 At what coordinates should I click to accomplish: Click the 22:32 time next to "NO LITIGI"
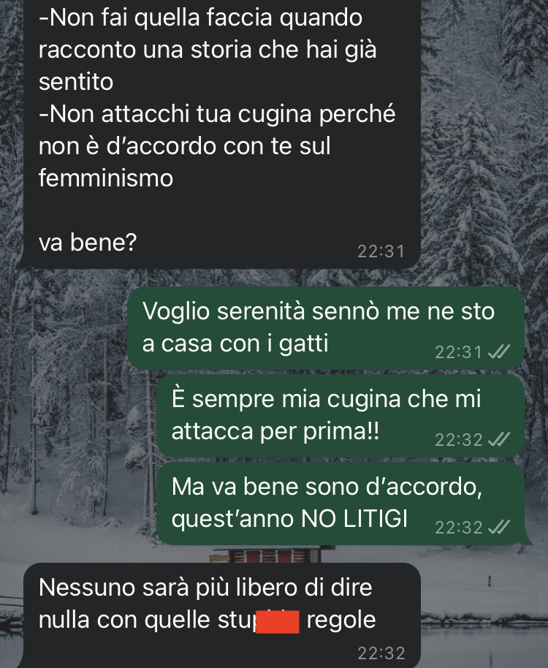458,528
